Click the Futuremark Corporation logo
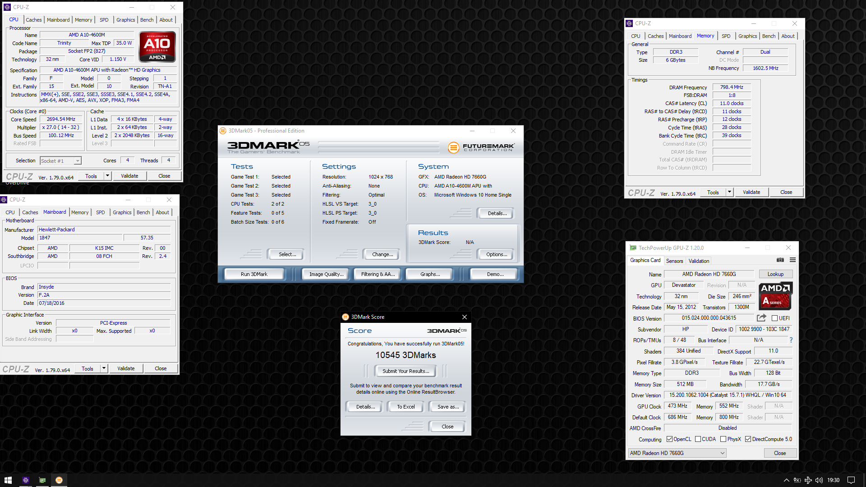This screenshot has height=487, width=866. pyautogui.click(x=481, y=147)
